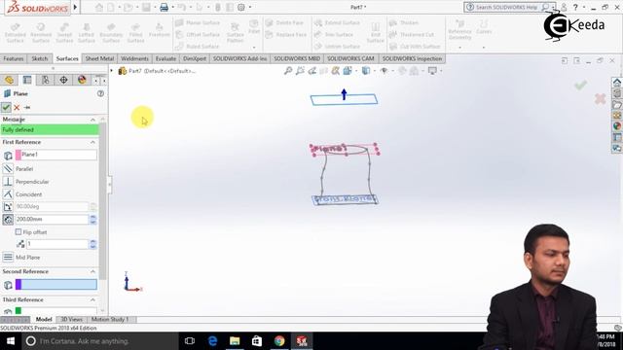623x350 pixels.
Task: Open Chrome from the taskbar
Action: pos(279,341)
